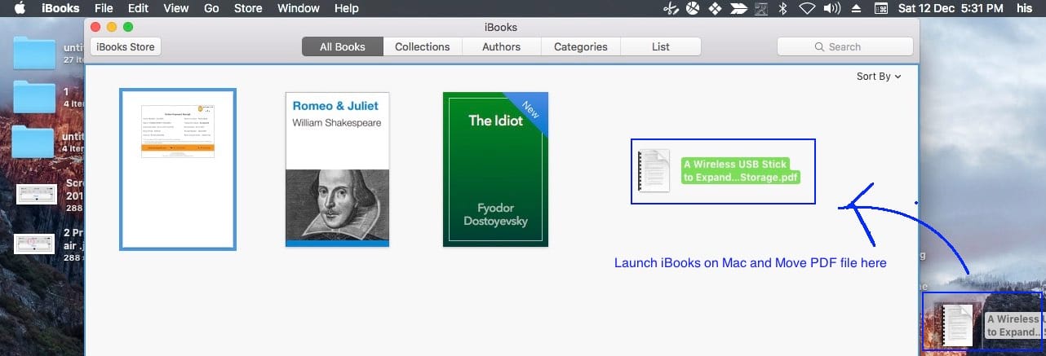Screen dimensions: 1046x356
Task: Click the Search field
Action: (x=844, y=47)
